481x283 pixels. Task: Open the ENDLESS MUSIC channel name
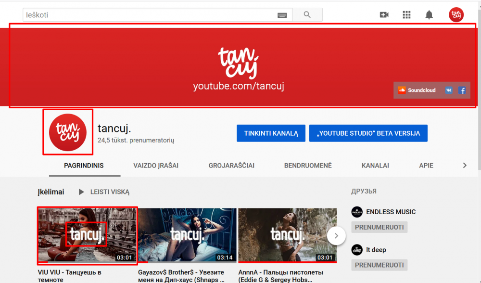pyautogui.click(x=391, y=212)
